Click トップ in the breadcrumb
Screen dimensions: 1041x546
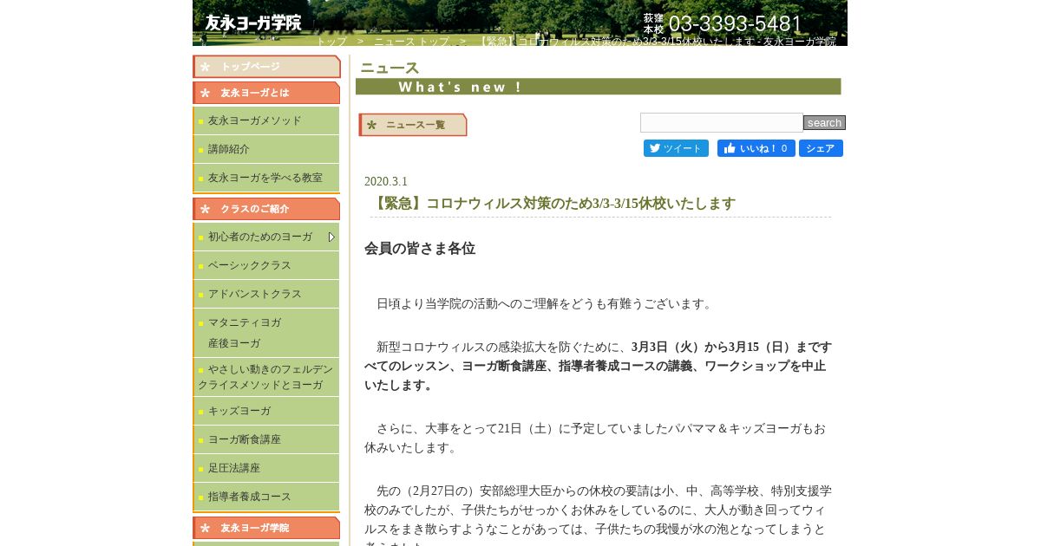(331, 41)
